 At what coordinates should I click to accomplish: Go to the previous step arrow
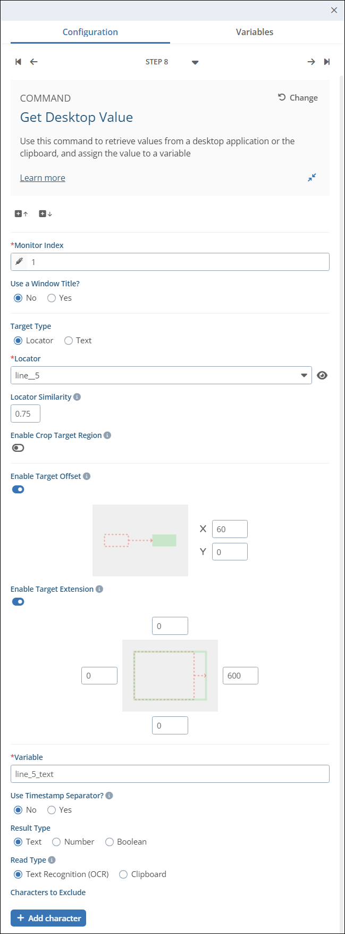[x=33, y=62]
